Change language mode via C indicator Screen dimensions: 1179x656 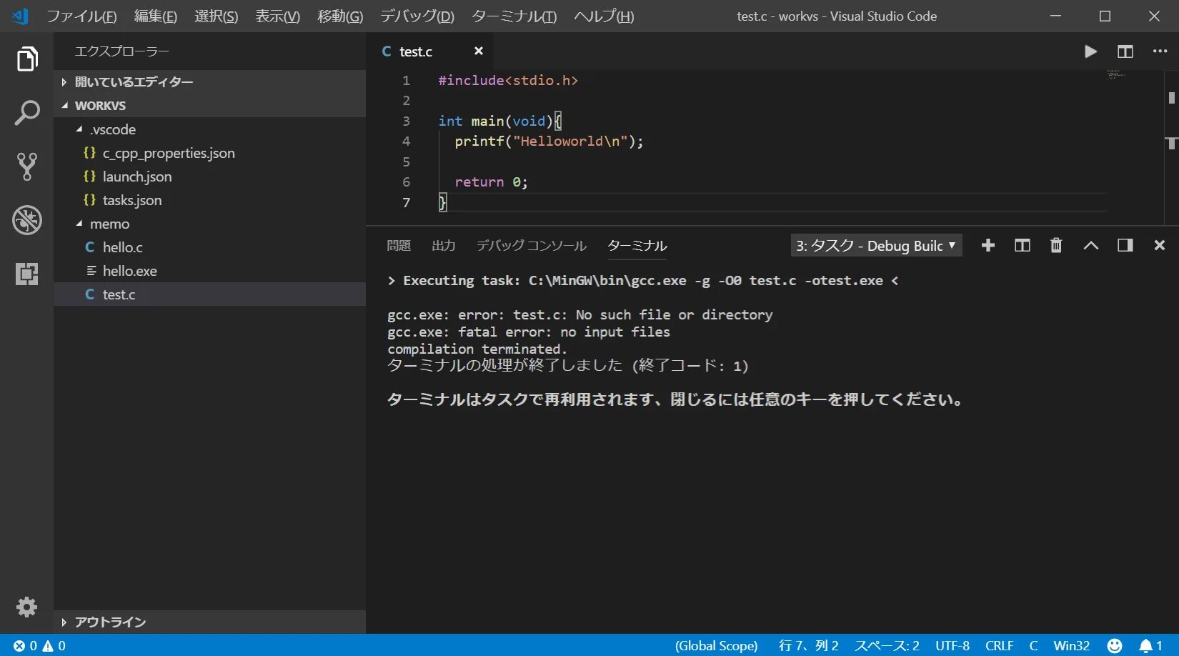click(1033, 646)
